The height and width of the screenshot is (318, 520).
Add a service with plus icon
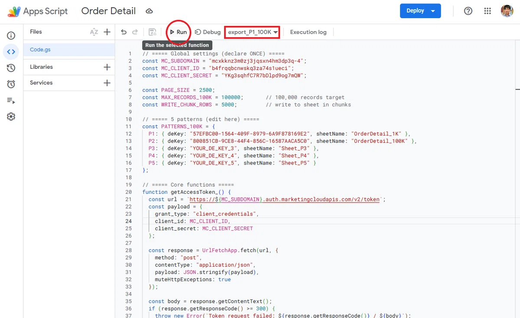(x=107, y=83)
